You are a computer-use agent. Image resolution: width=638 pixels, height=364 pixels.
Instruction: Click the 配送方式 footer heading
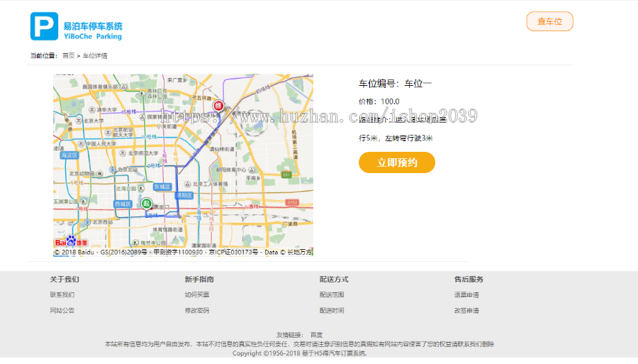[334, 280]
